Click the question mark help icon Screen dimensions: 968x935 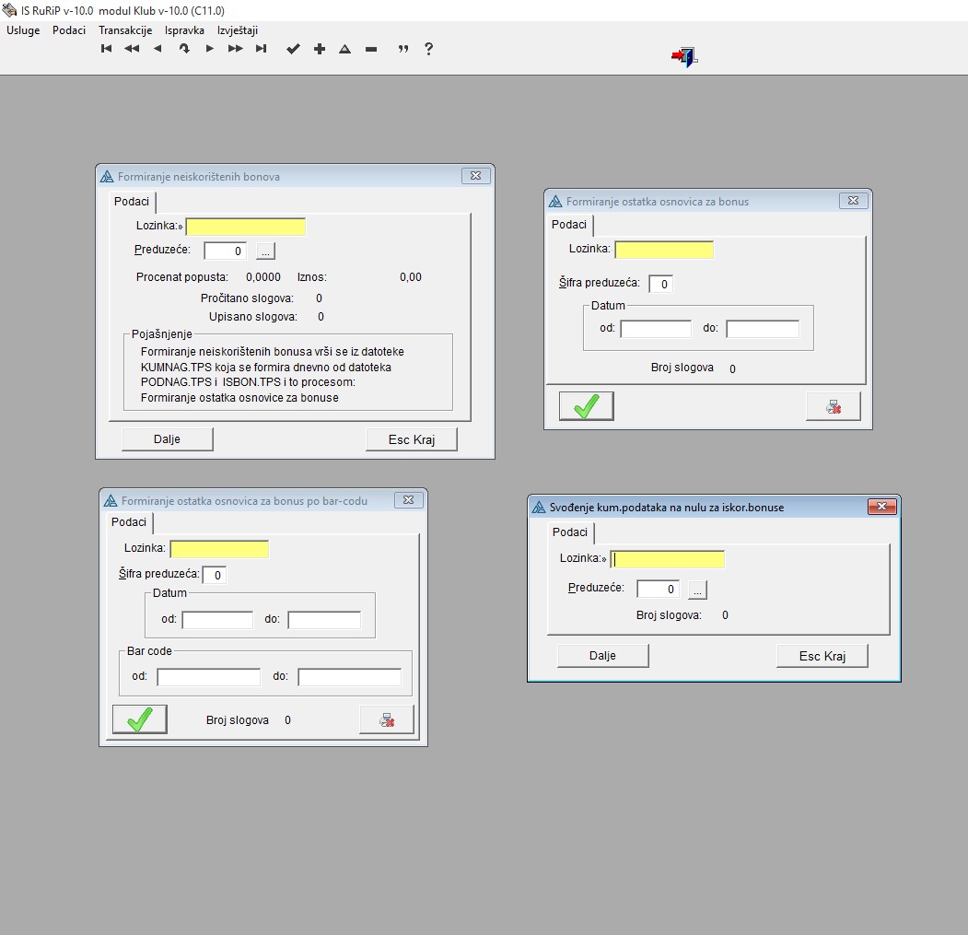[x=428, y=49]
